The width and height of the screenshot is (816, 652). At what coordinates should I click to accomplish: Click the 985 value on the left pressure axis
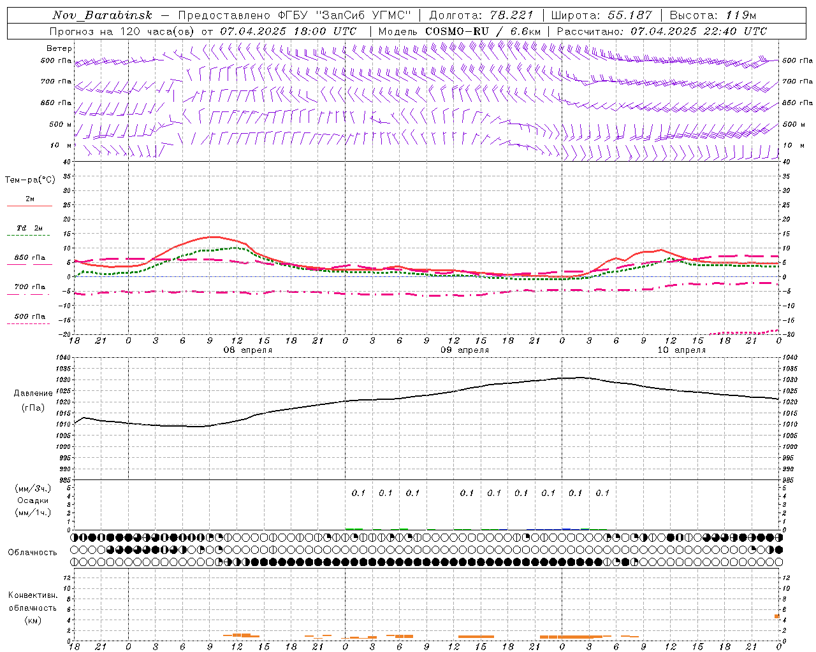(64, 480)
